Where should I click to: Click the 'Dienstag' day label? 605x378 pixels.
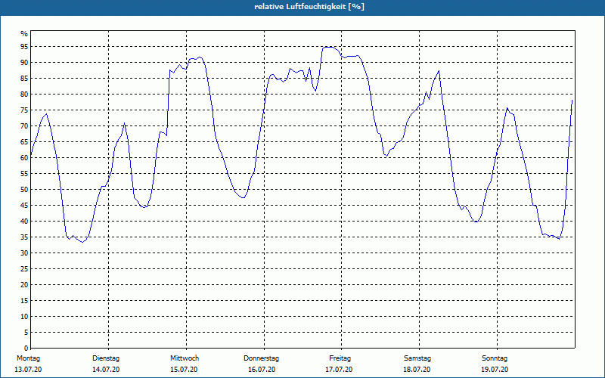coord(106,358)
